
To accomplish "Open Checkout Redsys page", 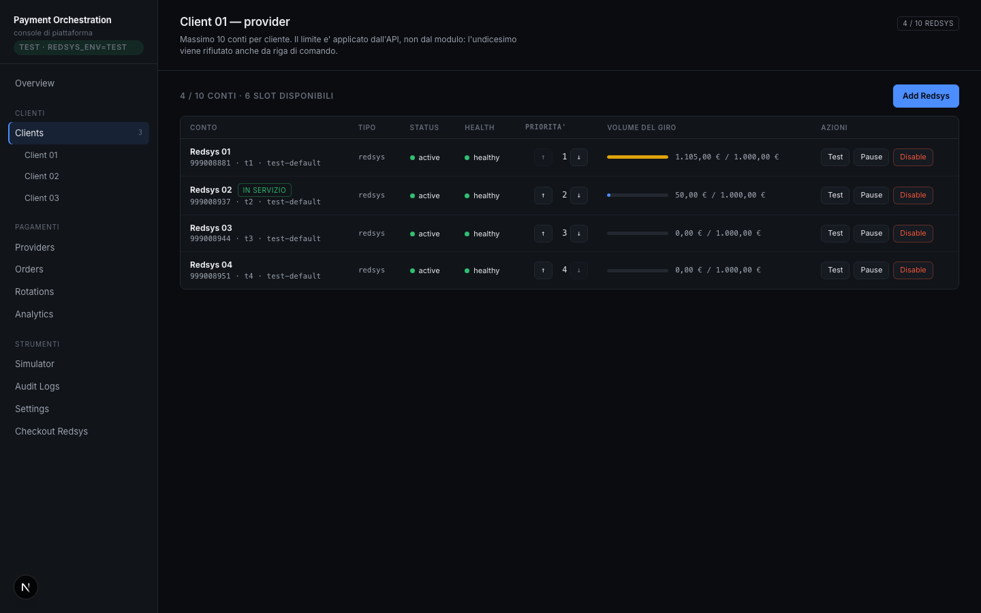I will coord(78,431).
